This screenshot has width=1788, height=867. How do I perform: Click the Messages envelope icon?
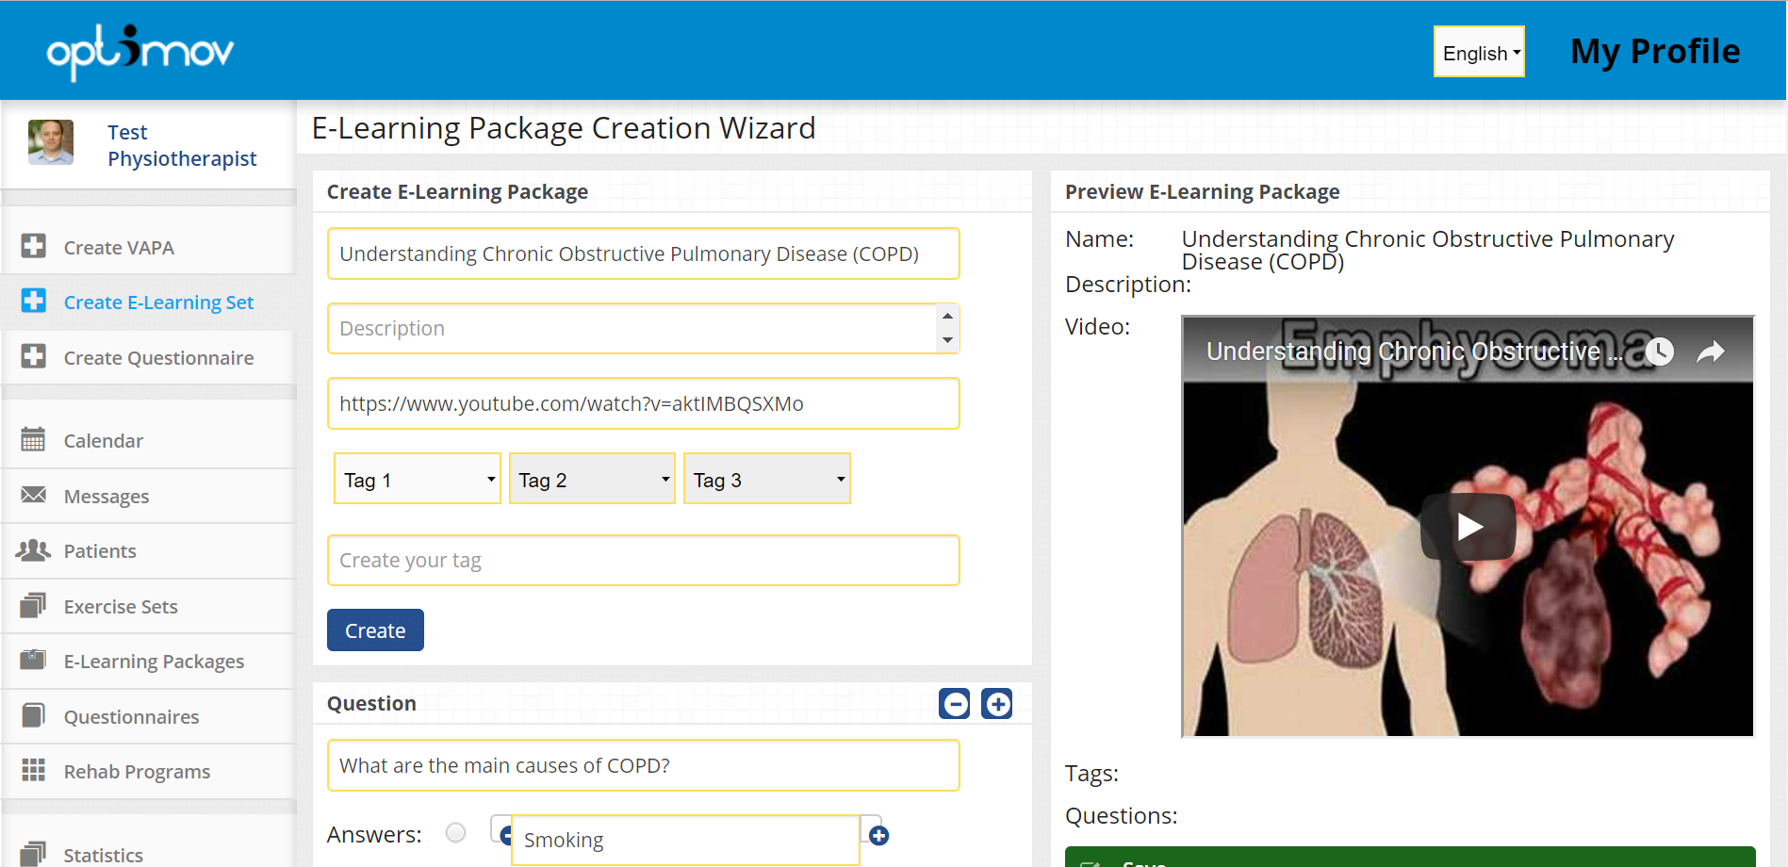(x=33, y=495)
